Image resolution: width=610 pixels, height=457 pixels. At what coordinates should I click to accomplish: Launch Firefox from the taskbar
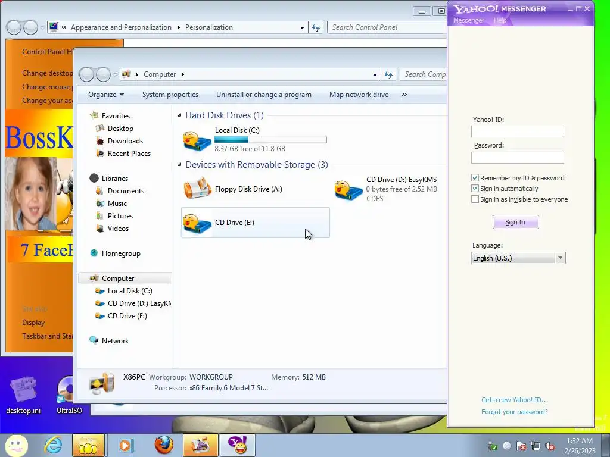click(164, 445)
